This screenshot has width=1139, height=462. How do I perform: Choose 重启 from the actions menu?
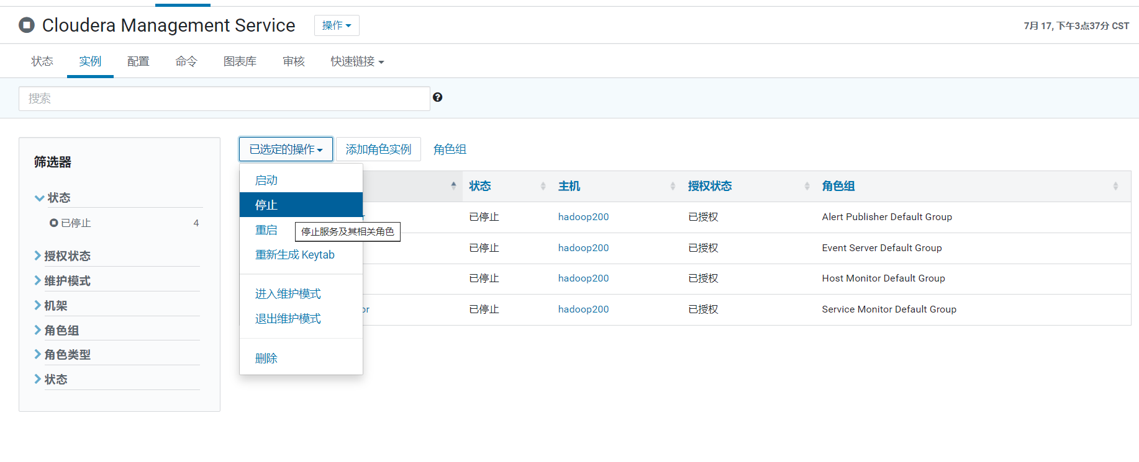click(266, 230)
